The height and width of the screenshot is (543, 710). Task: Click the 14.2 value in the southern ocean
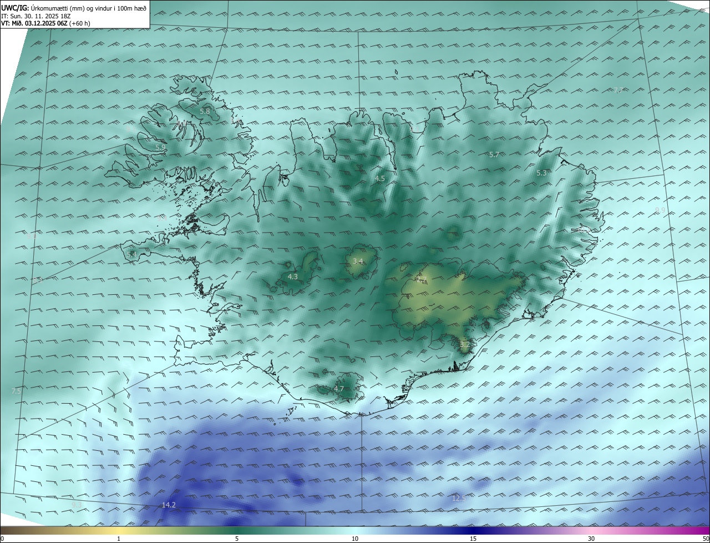click(x=169, y=505)
